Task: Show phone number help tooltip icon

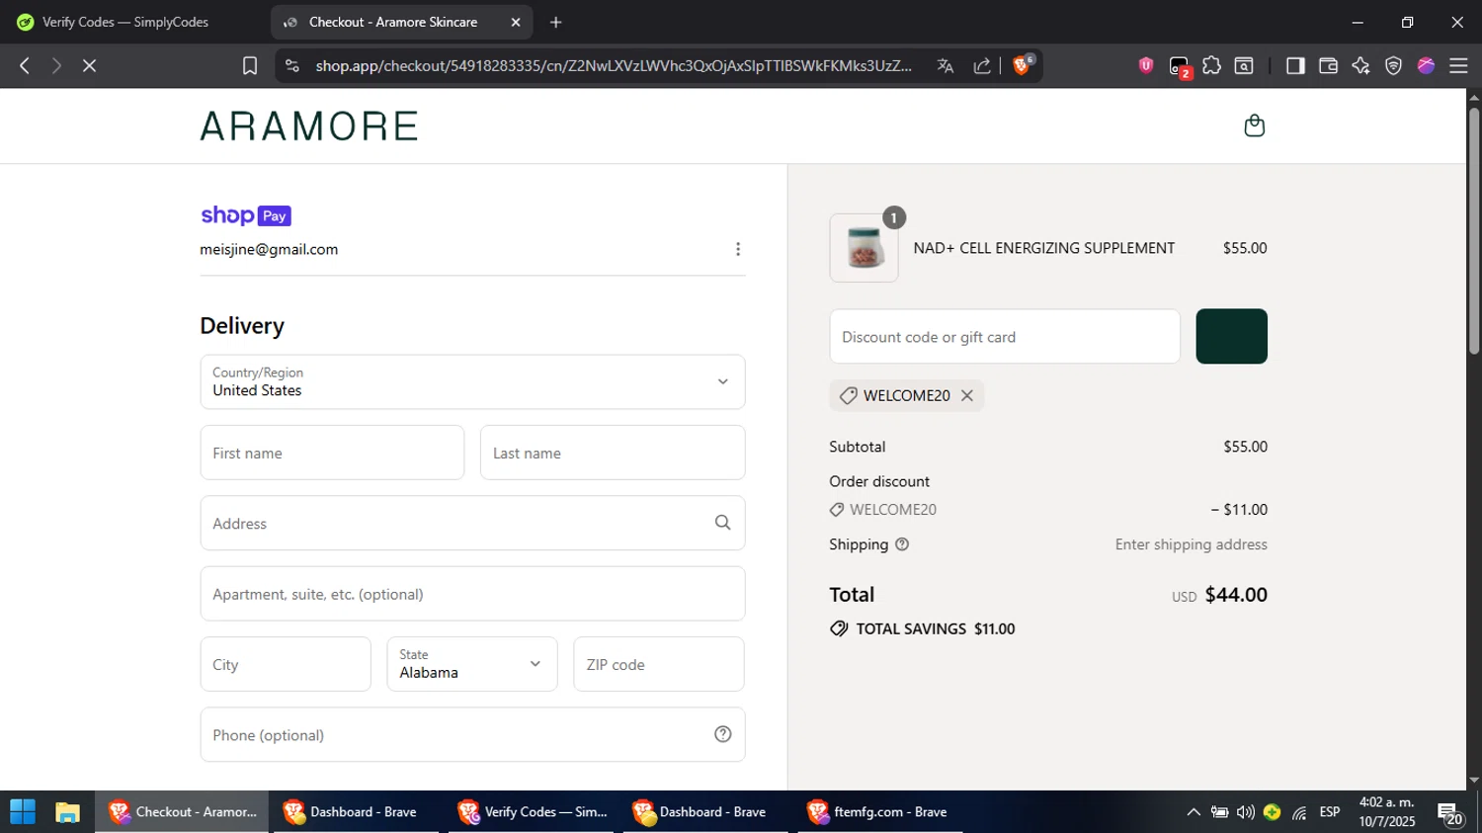Action: (722, 734)
